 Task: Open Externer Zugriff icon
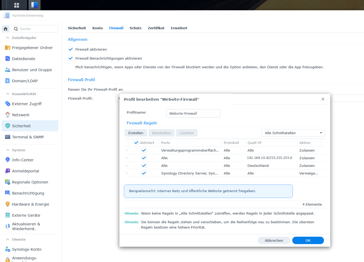pyautogui.click(x=8, y=104)
